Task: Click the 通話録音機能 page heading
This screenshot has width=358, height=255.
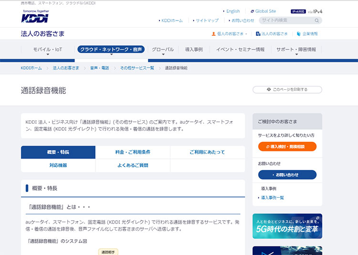Action: pyautogui.click(x=43, y=90)
